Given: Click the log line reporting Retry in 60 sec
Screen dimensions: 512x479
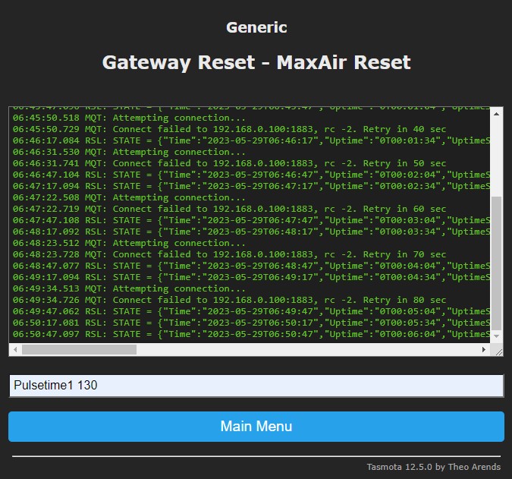Looking at the screenshot, I should click(229, 209).
